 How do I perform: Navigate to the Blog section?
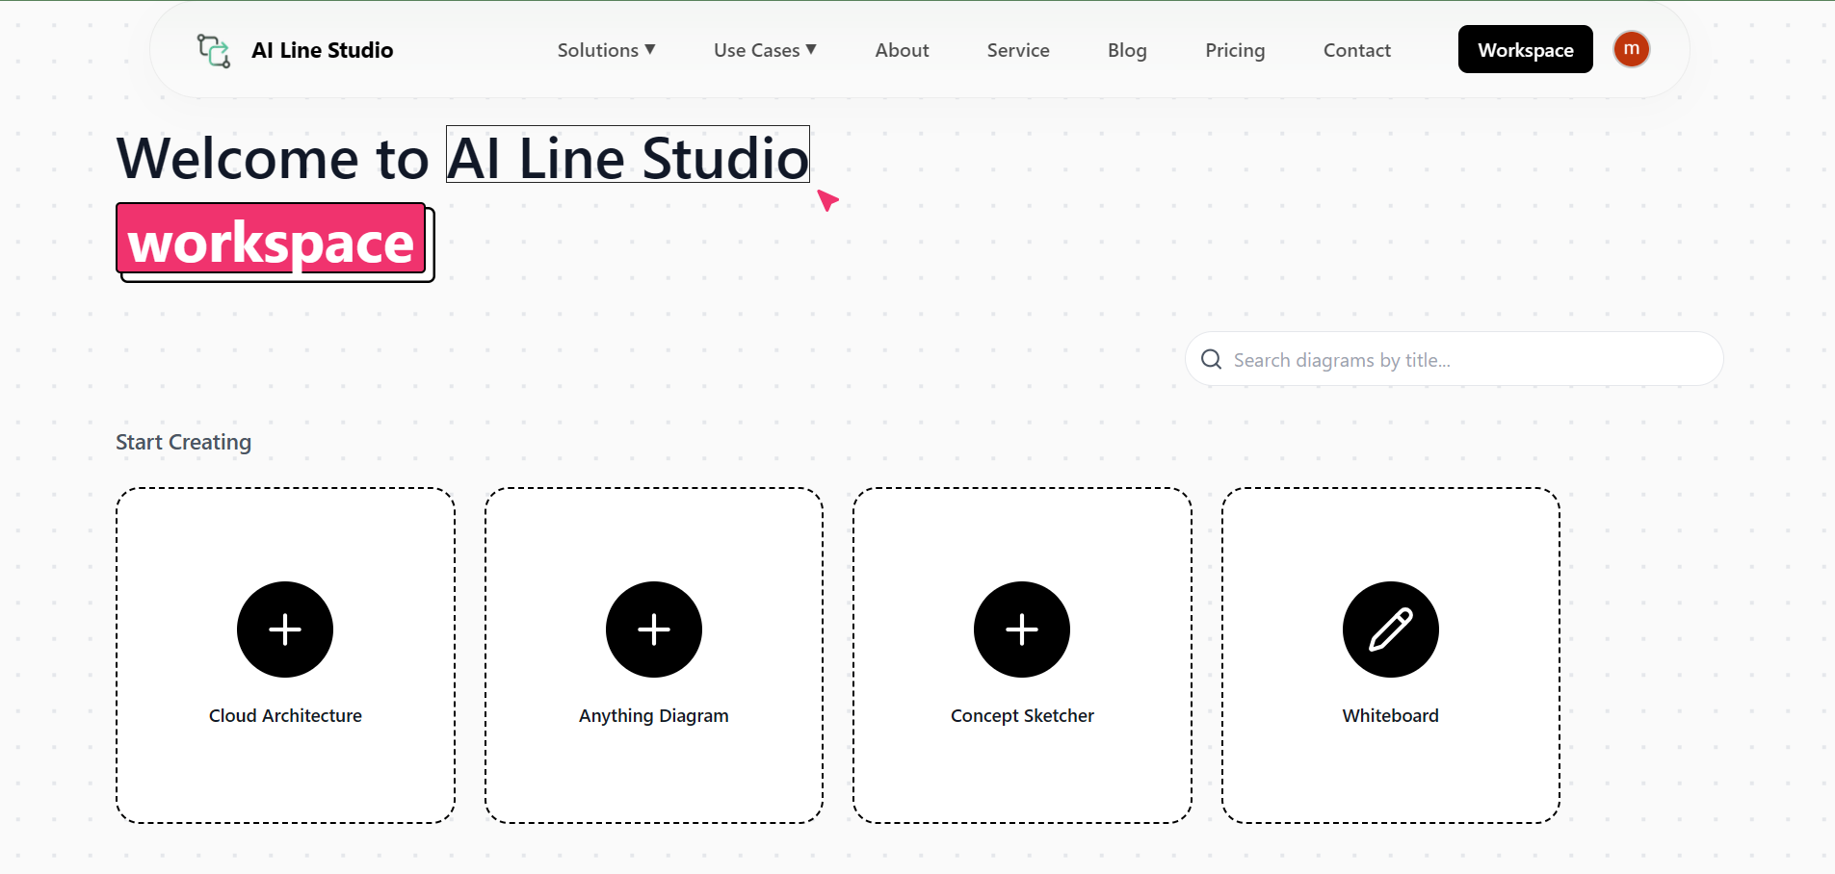(x=1127, y=49)
